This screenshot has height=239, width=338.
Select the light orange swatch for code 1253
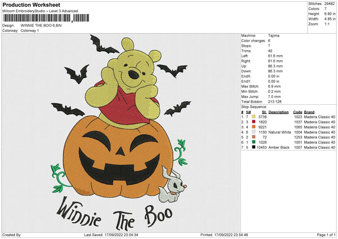click(x=253, y=137)
